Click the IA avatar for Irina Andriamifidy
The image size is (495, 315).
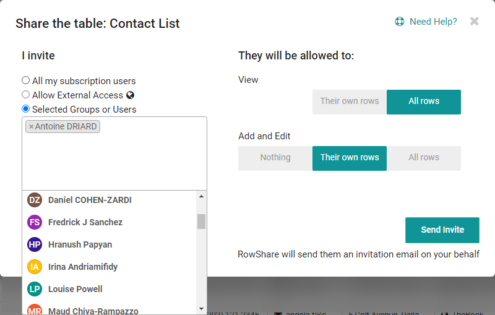(35, 267)
